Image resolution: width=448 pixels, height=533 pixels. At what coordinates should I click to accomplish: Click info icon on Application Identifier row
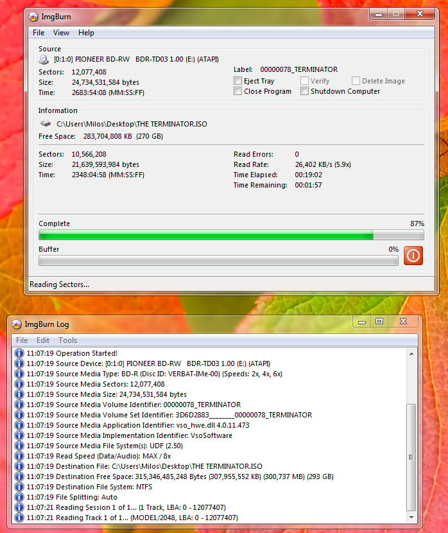[19, 425]
